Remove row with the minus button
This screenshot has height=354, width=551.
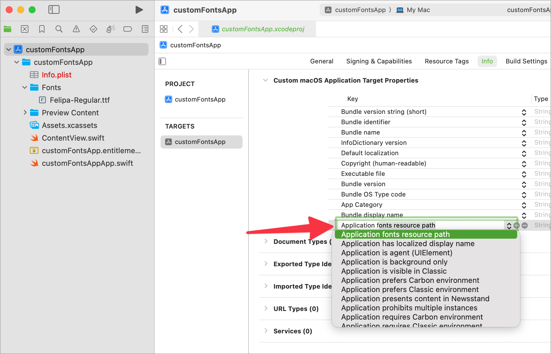[x=525, y=225]
